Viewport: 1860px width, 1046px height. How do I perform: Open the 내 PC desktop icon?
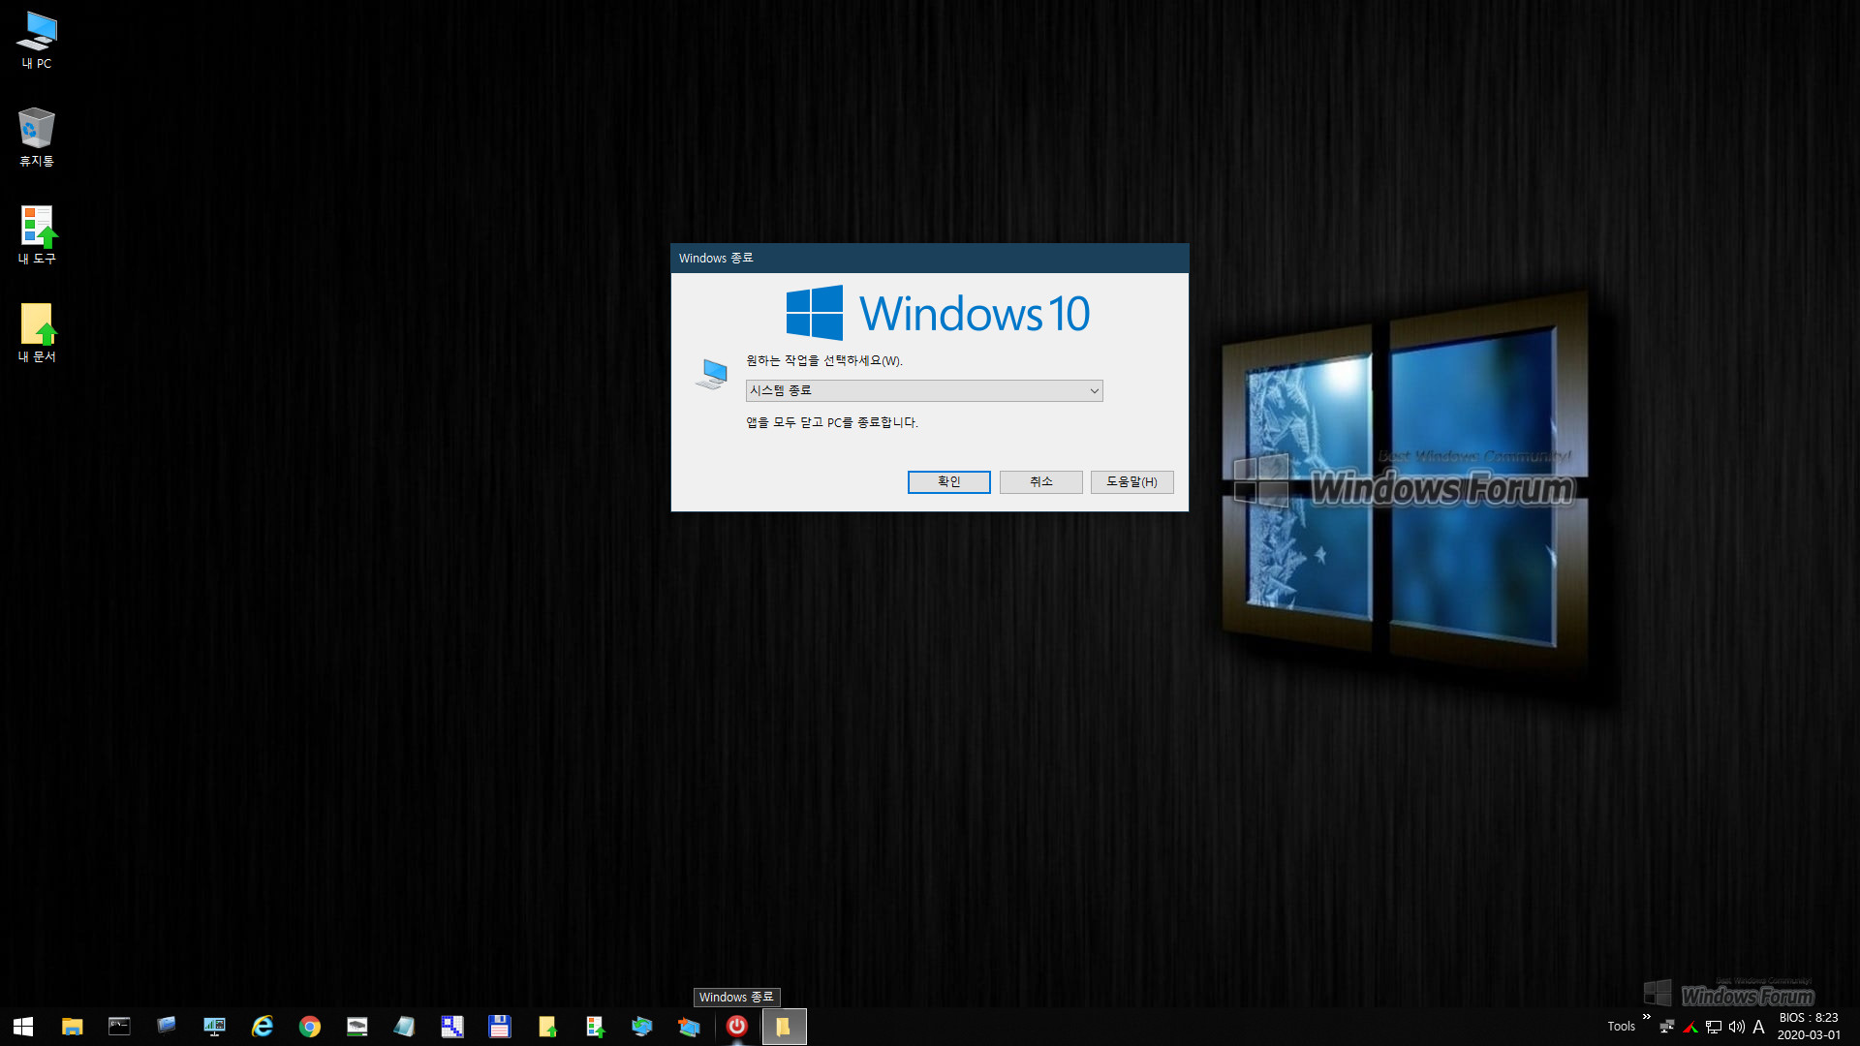37,40
